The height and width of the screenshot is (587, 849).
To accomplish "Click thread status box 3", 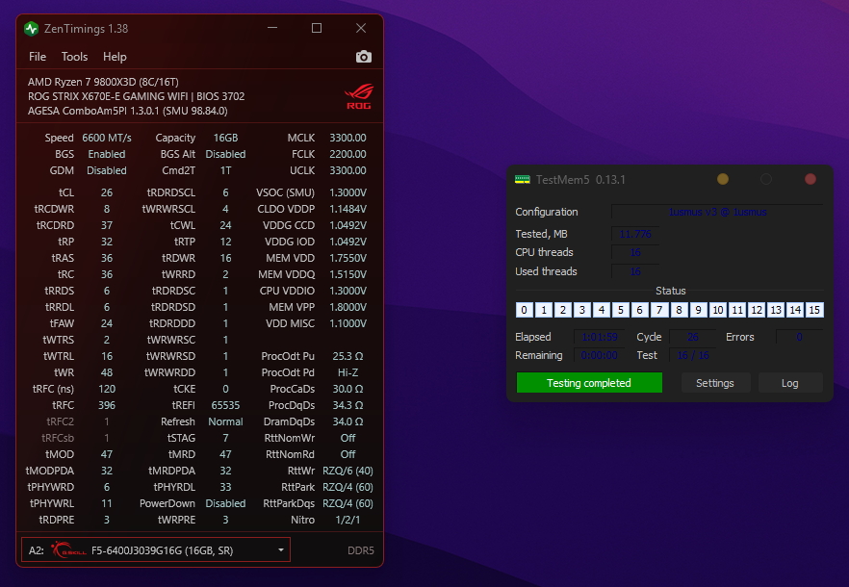I will point(581,310).
